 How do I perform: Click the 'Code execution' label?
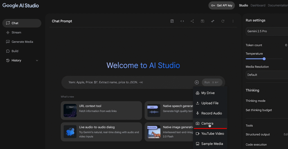point(256,145)
